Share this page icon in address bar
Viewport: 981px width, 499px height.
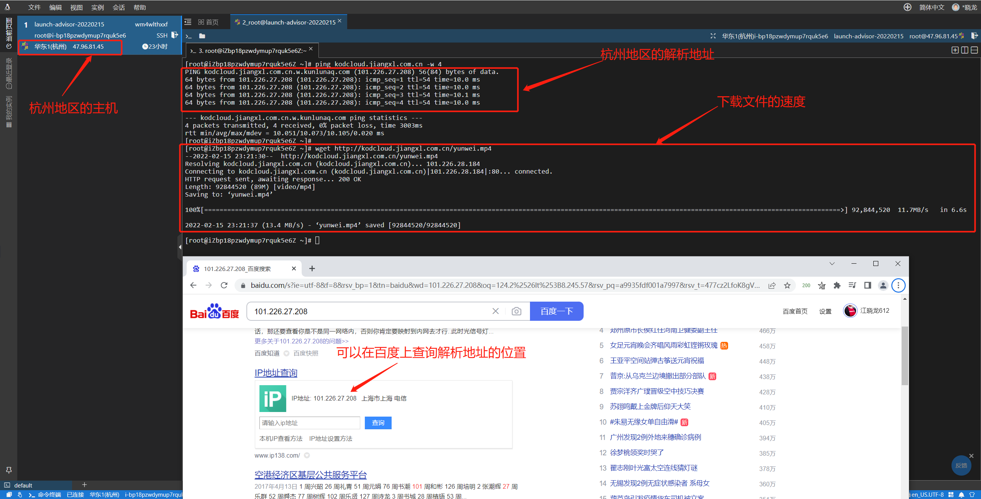coord(772,285)
